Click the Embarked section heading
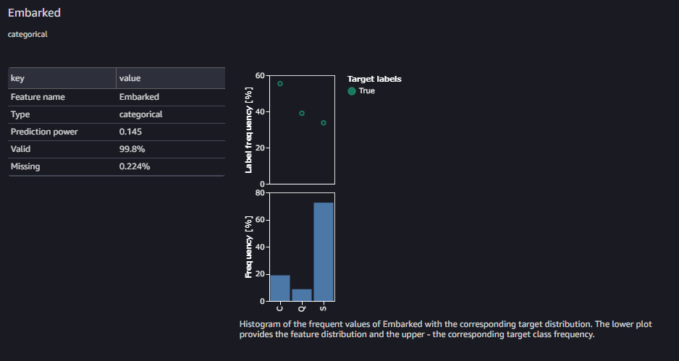This screenshot has height=361, width=679. (x=34, y=13)
